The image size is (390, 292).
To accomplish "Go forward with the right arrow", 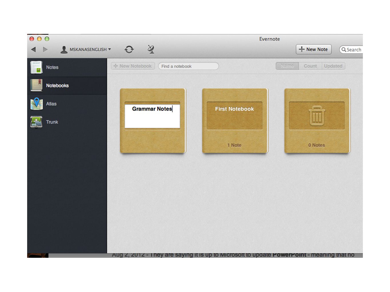I will pyautogui.click(x=45, y=49).
